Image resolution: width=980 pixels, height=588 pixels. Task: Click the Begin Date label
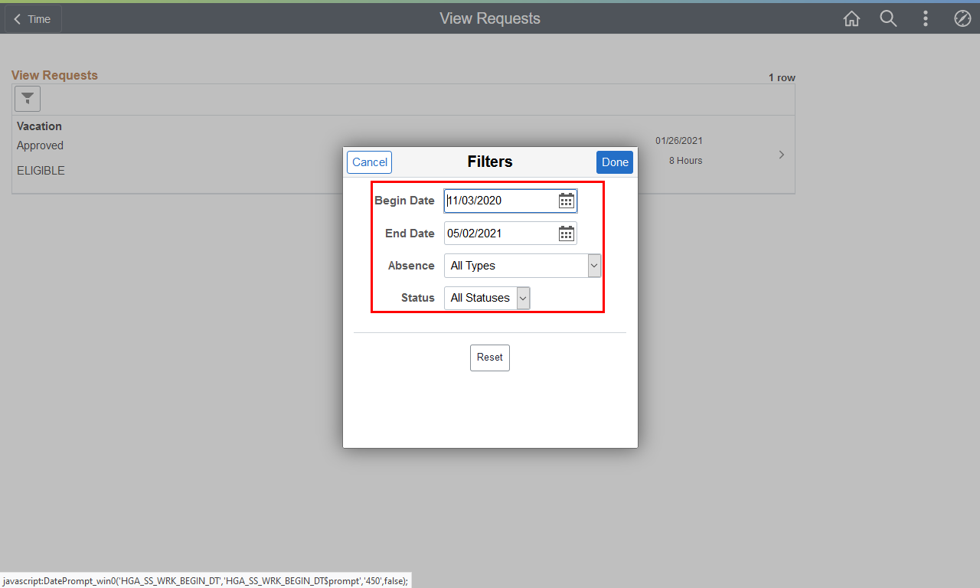point(404,201)
